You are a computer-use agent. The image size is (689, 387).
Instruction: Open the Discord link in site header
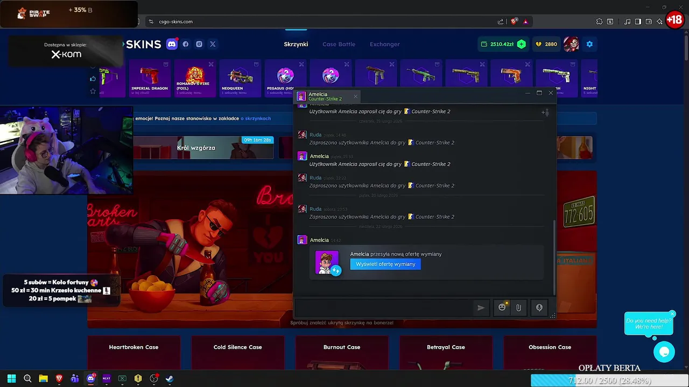[x=172, y=44]
